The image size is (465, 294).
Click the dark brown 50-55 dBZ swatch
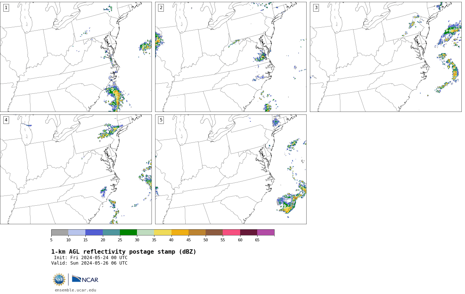[x=214, y=233]
